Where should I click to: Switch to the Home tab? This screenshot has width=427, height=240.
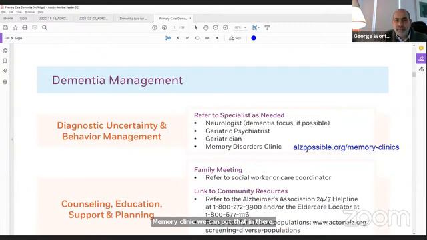(x=8, y=19)
